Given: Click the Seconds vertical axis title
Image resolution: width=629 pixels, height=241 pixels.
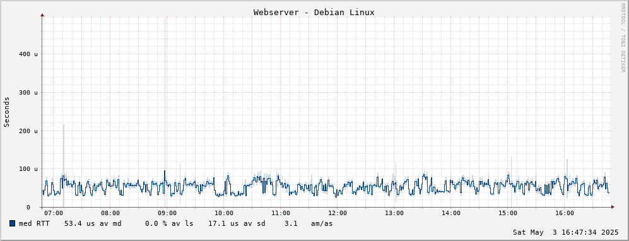Looking at the screenshot, I should coord(6,112).
